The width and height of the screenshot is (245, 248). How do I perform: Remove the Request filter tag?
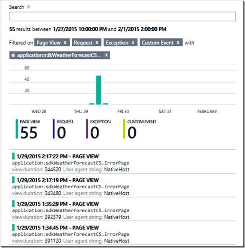click(97, 42)
